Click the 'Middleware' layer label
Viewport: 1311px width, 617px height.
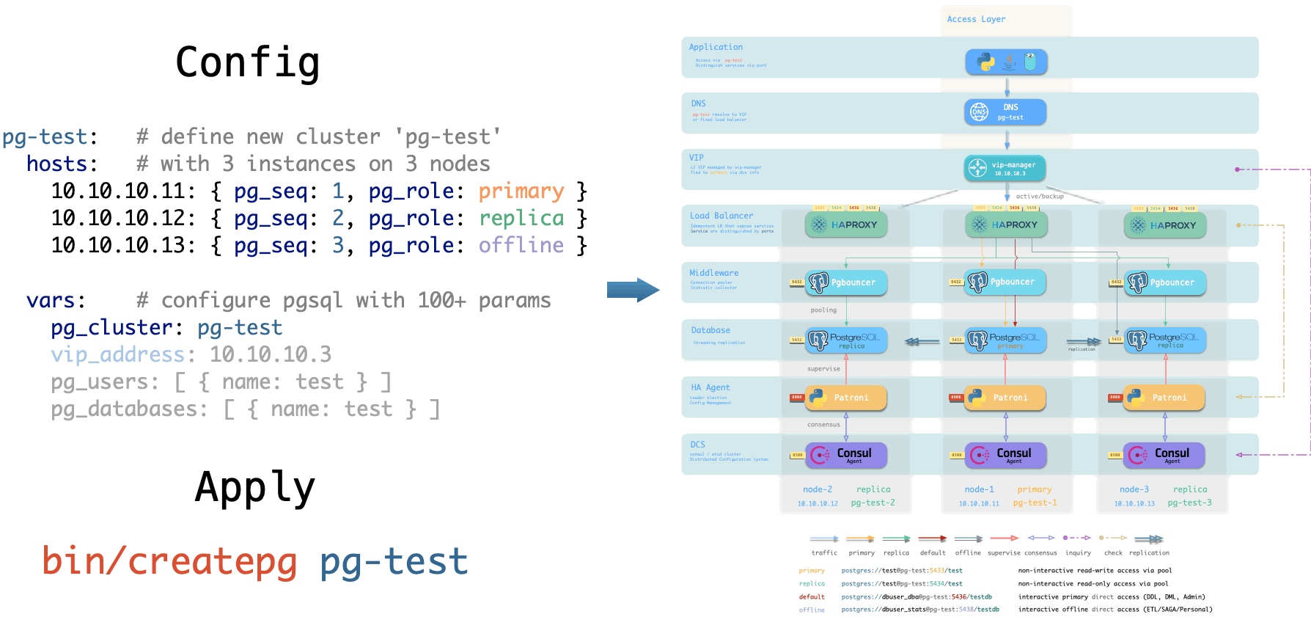point(714,273)
